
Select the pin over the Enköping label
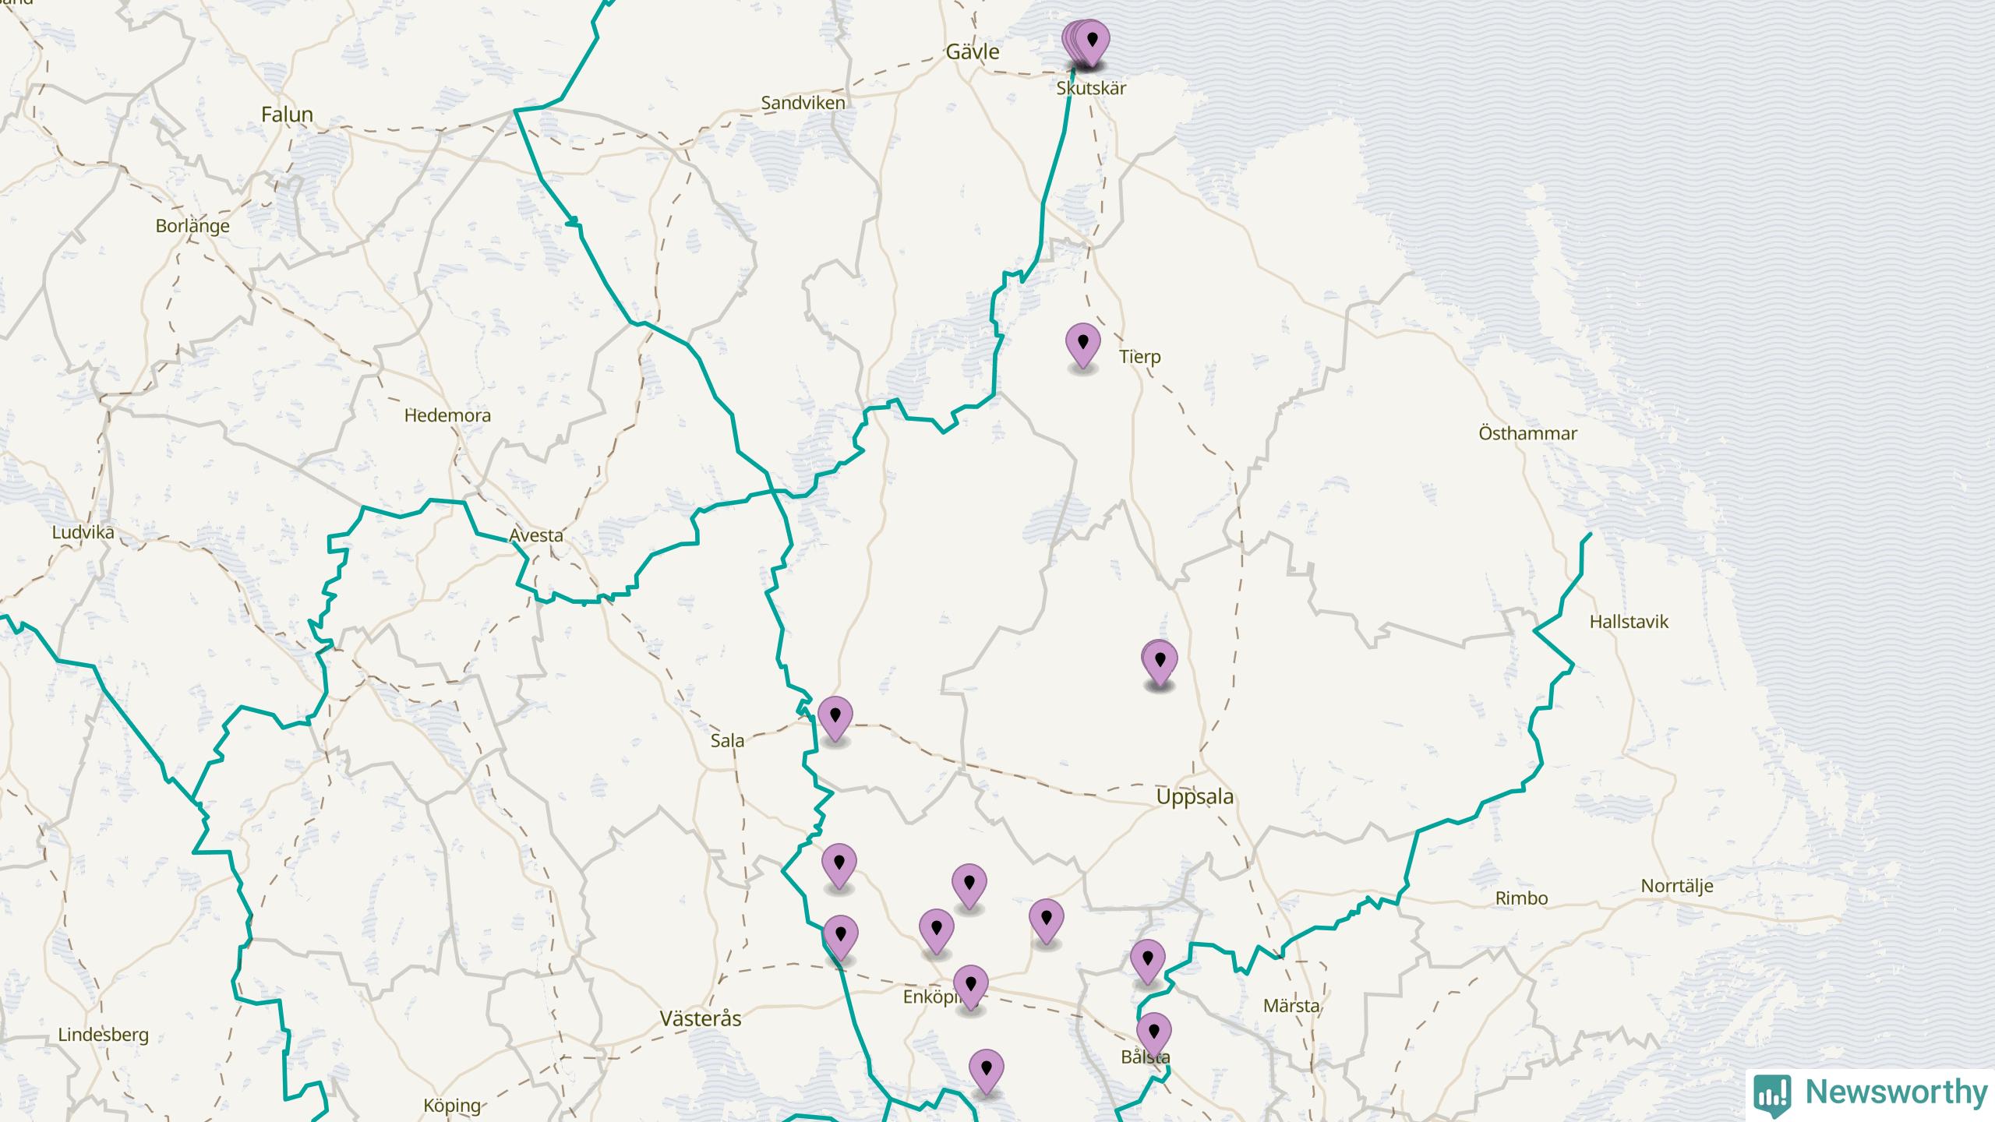tap(970, 988)
